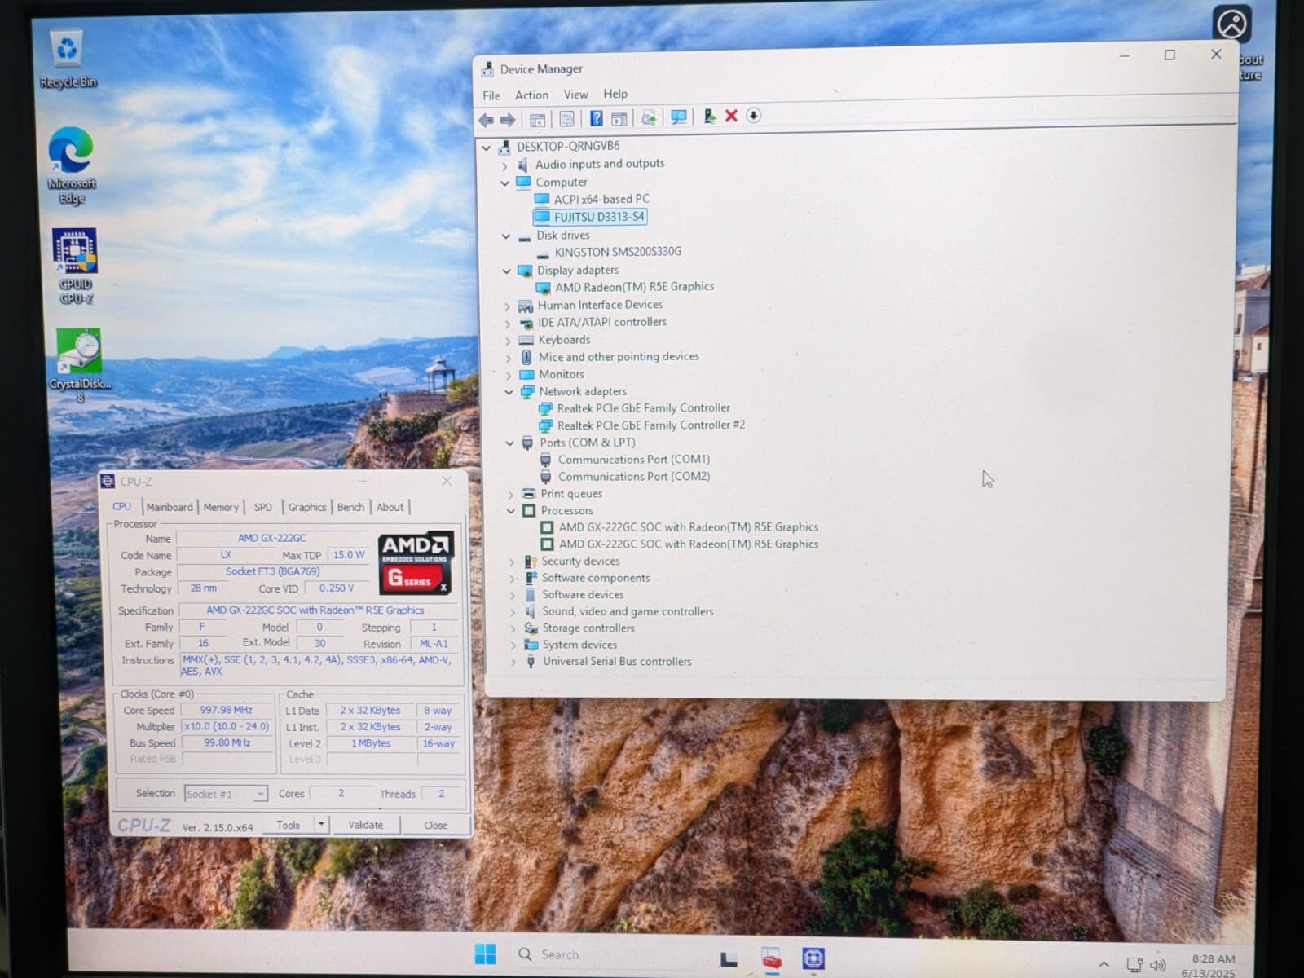Select AMD Radeon(TM) R5E Graphics device
1304x978 pixels.
[634, 287]
